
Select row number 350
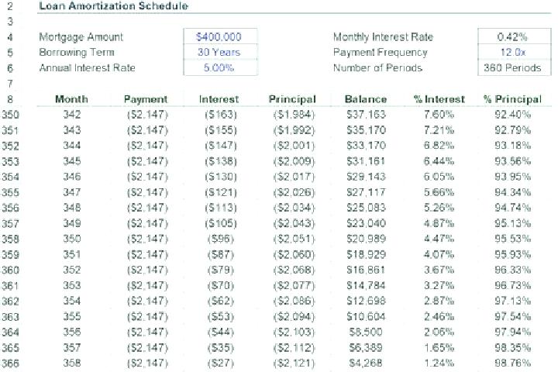10,115
